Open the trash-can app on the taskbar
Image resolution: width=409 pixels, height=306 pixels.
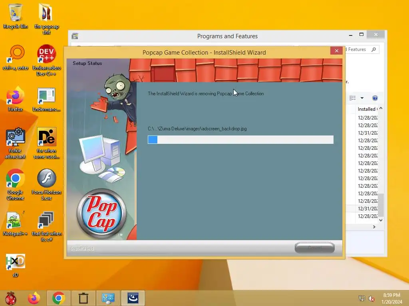pyautogui.click(x=83, y=298)
